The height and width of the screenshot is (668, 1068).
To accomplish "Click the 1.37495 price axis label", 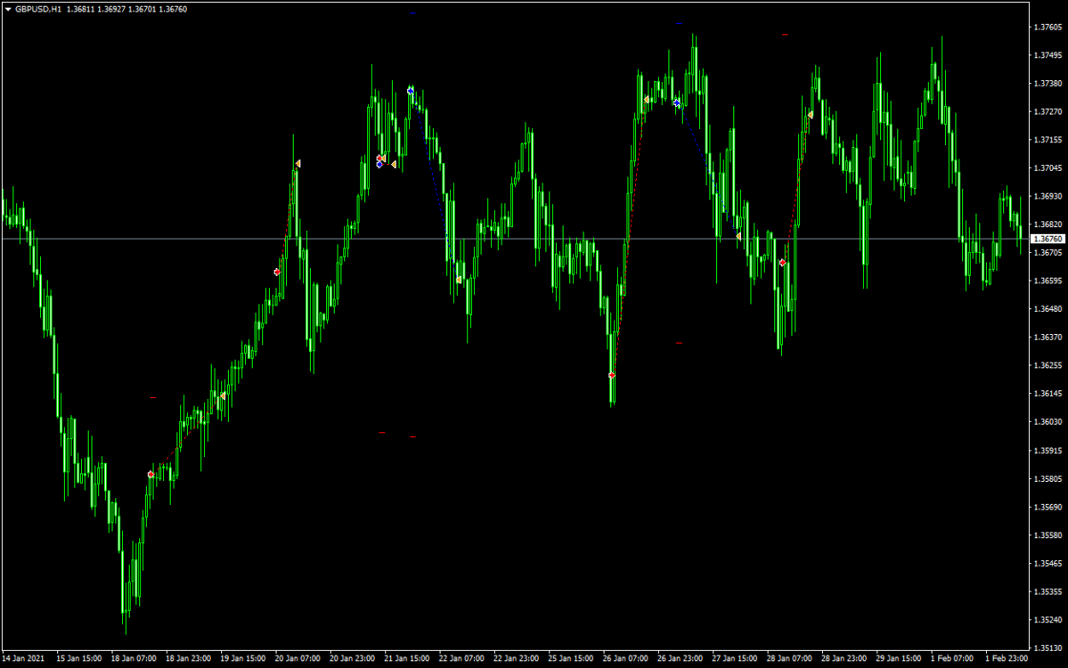I will [x=1048, y=55].
